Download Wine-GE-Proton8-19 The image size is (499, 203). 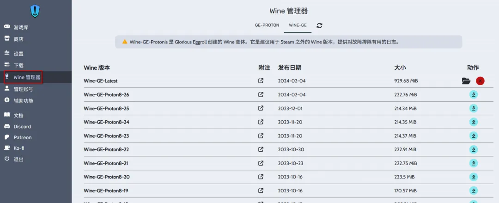pyautogui.click(x=474, y=191)
